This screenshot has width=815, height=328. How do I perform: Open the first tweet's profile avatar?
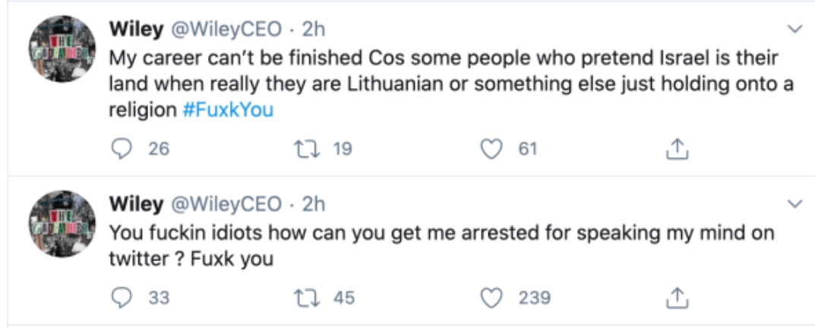62,49
